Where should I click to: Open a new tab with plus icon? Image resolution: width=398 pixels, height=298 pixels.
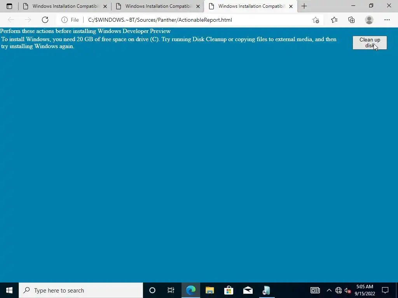(x=304, y=6)
